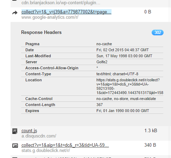Click the 302 status badge
Viewport: 171px width, 158px height.
158,33
